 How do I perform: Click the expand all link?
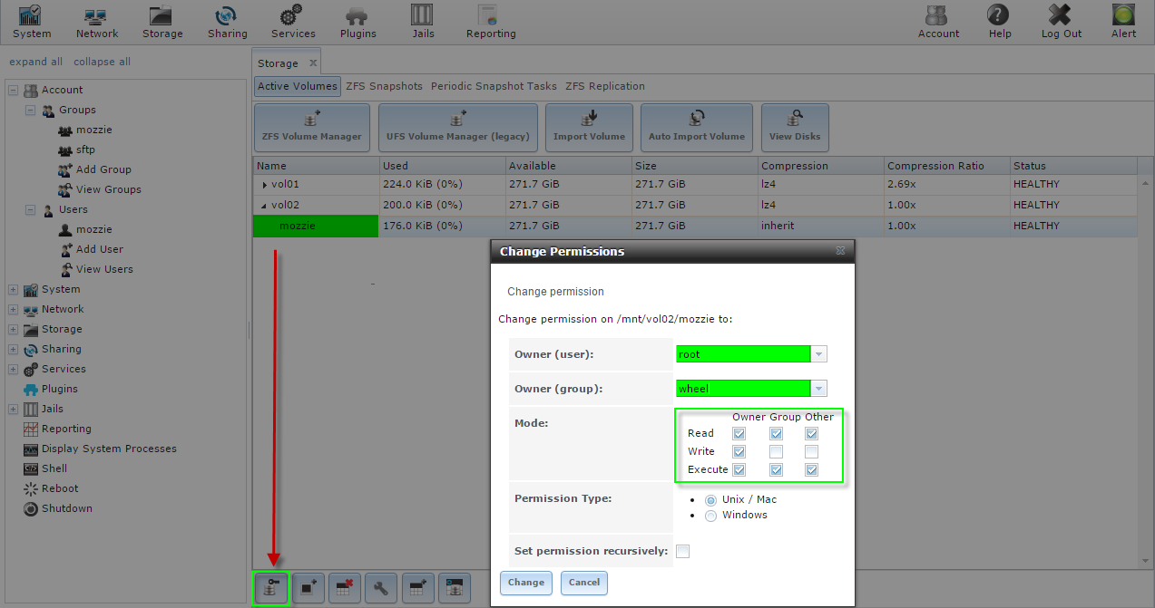(x=35, y=62)
